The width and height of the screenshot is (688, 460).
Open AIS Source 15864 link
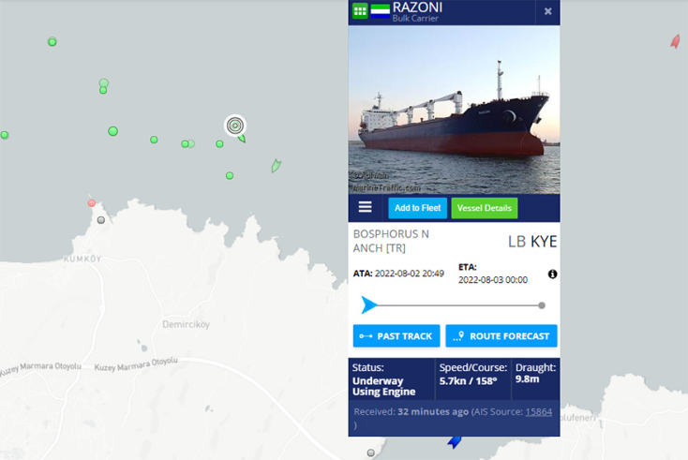tap(538, 412)
